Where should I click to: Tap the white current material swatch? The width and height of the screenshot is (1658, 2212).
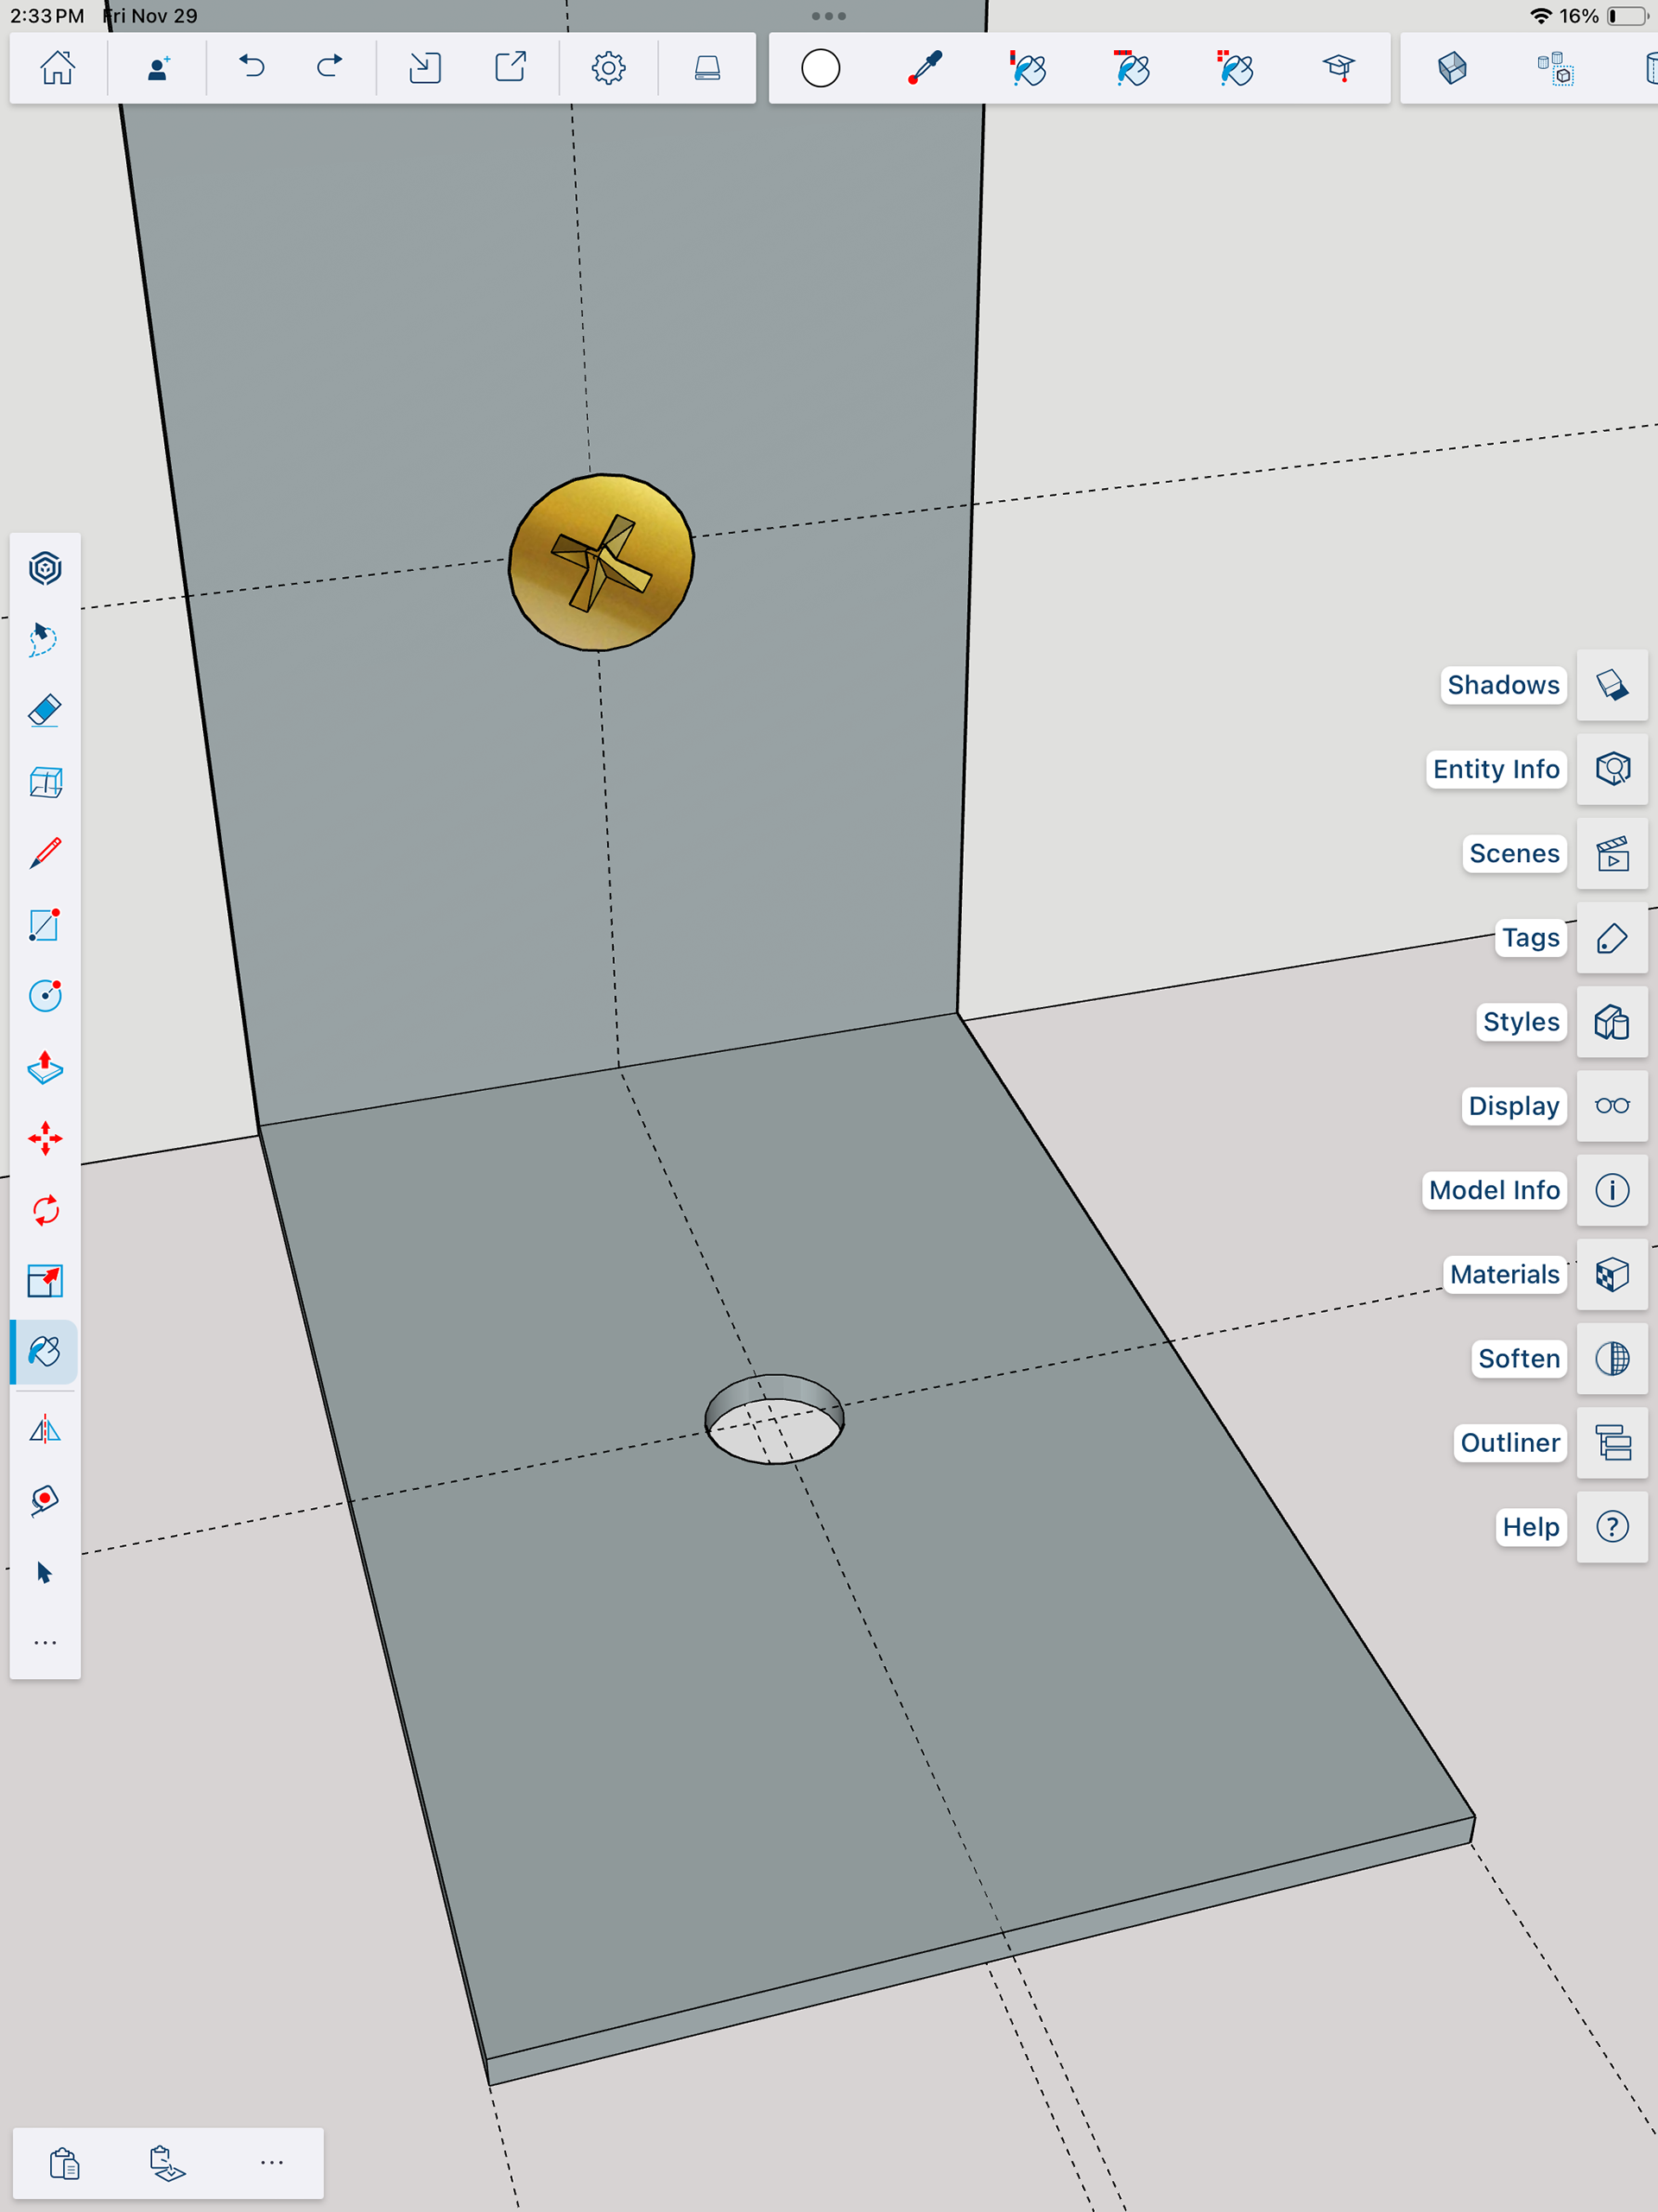pyautogui.click(x=820, y=68)
